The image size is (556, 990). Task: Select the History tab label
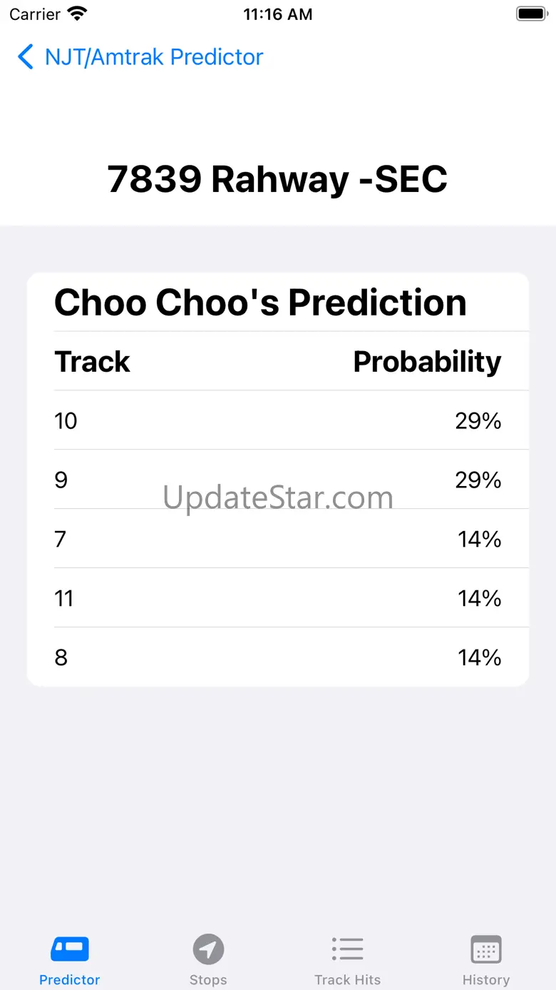(486, 980)
